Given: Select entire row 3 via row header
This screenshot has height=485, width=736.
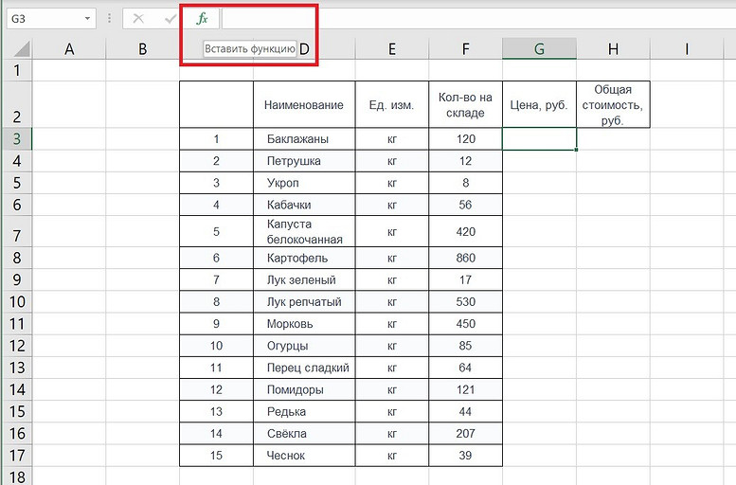Looking at the screenshot, I should coord(16,139).
